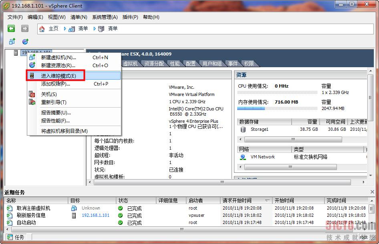The width and height of the screenshot is (379, 244).
Task: Sort tasks by 请求开始时间 column header
Action: point(246,200)
